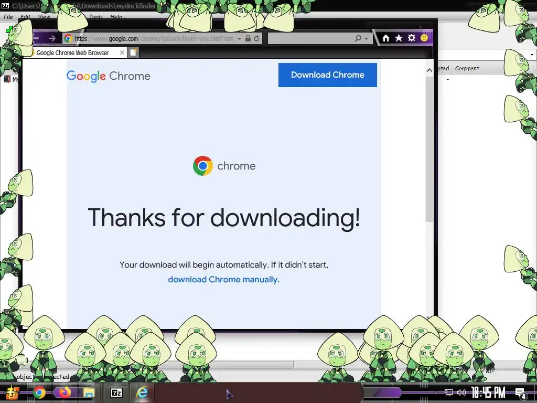The height and width of the screenshot is (403, 537).
Task: Click the vertical scrollbar thumb in browser
Action: click(429, 149)
